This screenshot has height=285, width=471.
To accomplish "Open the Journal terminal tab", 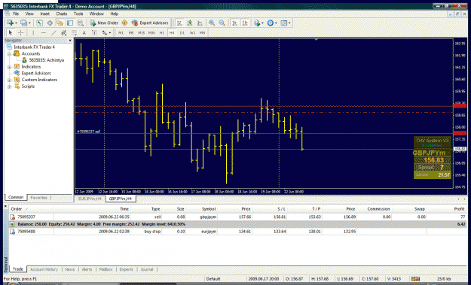I will pyautogui.click(x=147, y=269).
